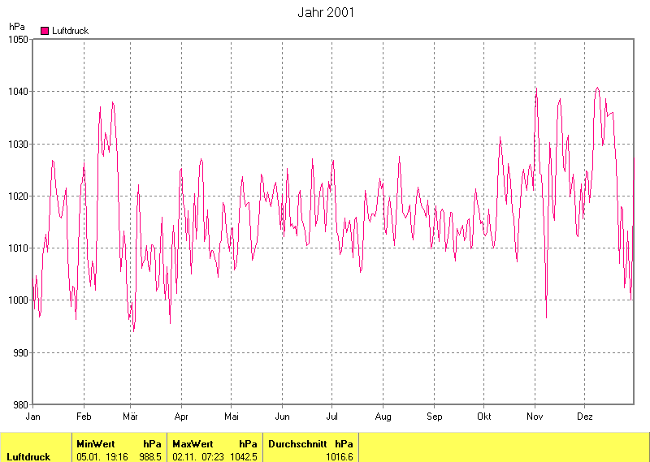650x462 pixels.
Task: Click the 980 y-axis tick label
Action: coord(20,405)
